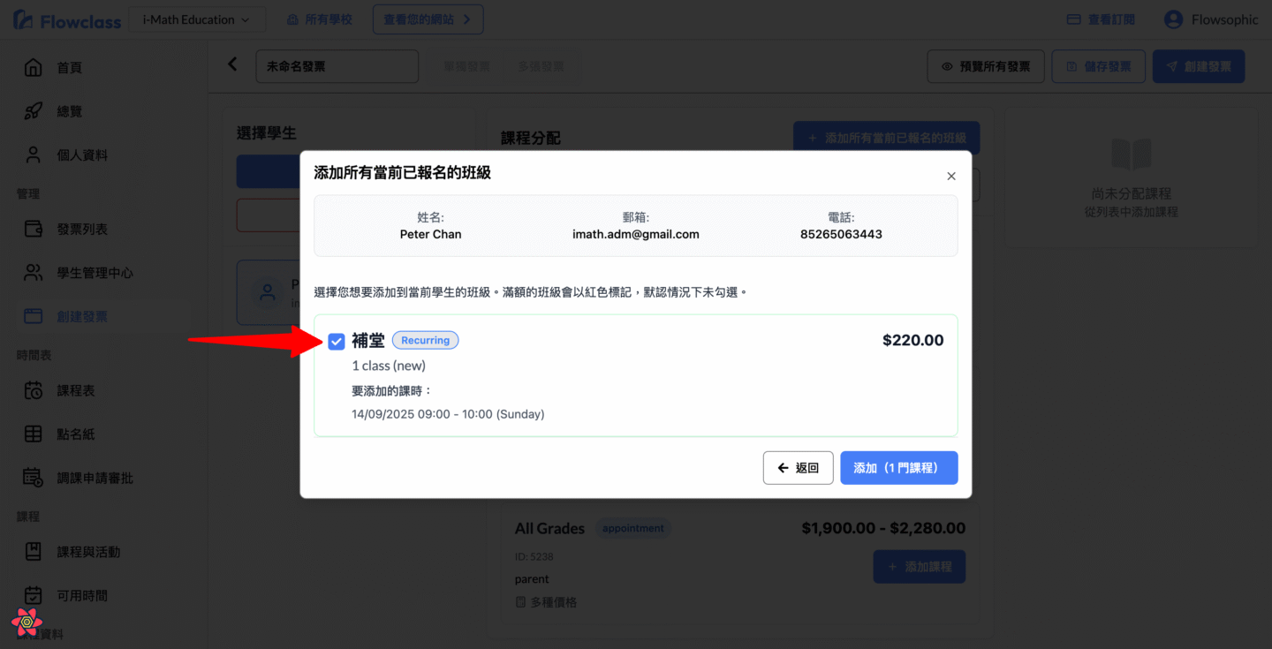Click the personal profile person icon
1272x649 pixels.
click(33, 155)
